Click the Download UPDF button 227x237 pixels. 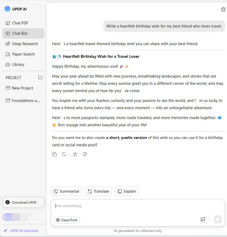(23, 203)
